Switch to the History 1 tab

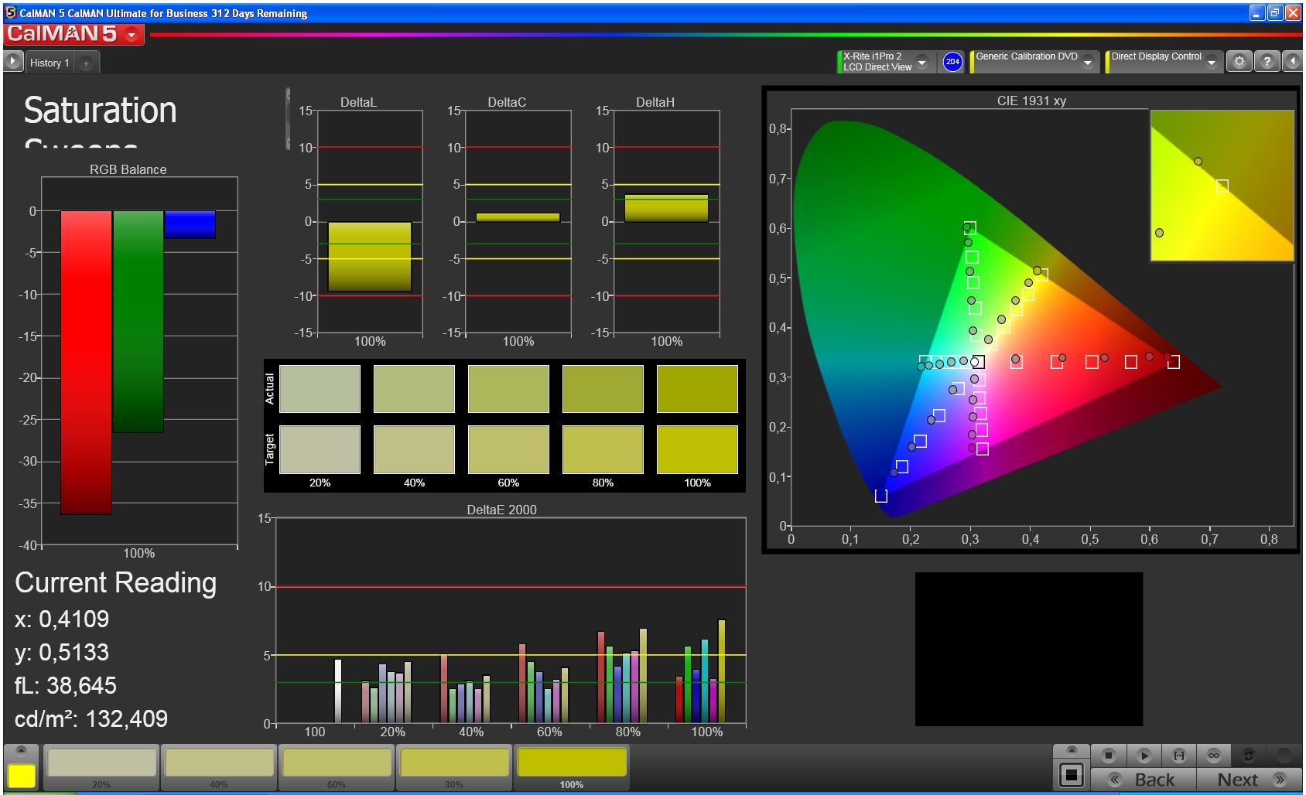tap(50, 63)
